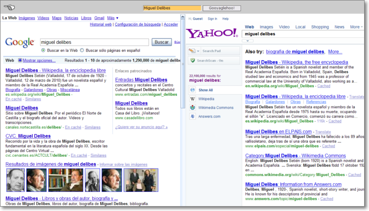
Task: Open Google Libros tab
Action: tap(86, 18)
